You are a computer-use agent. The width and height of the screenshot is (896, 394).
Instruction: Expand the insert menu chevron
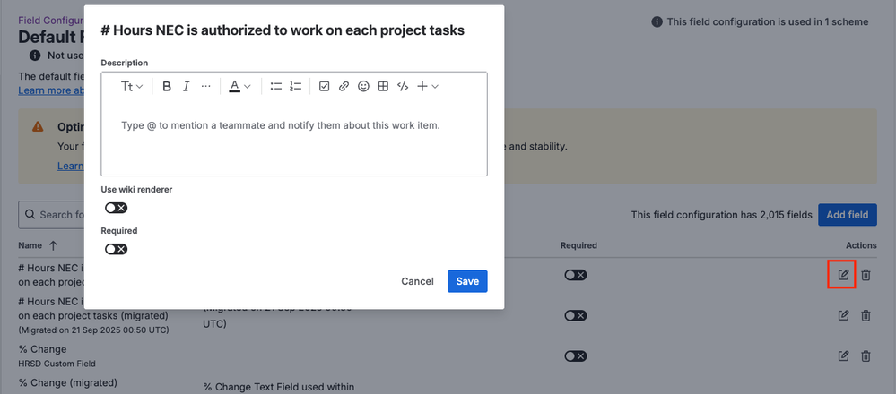pyautogui.click(x=435, y=86)
